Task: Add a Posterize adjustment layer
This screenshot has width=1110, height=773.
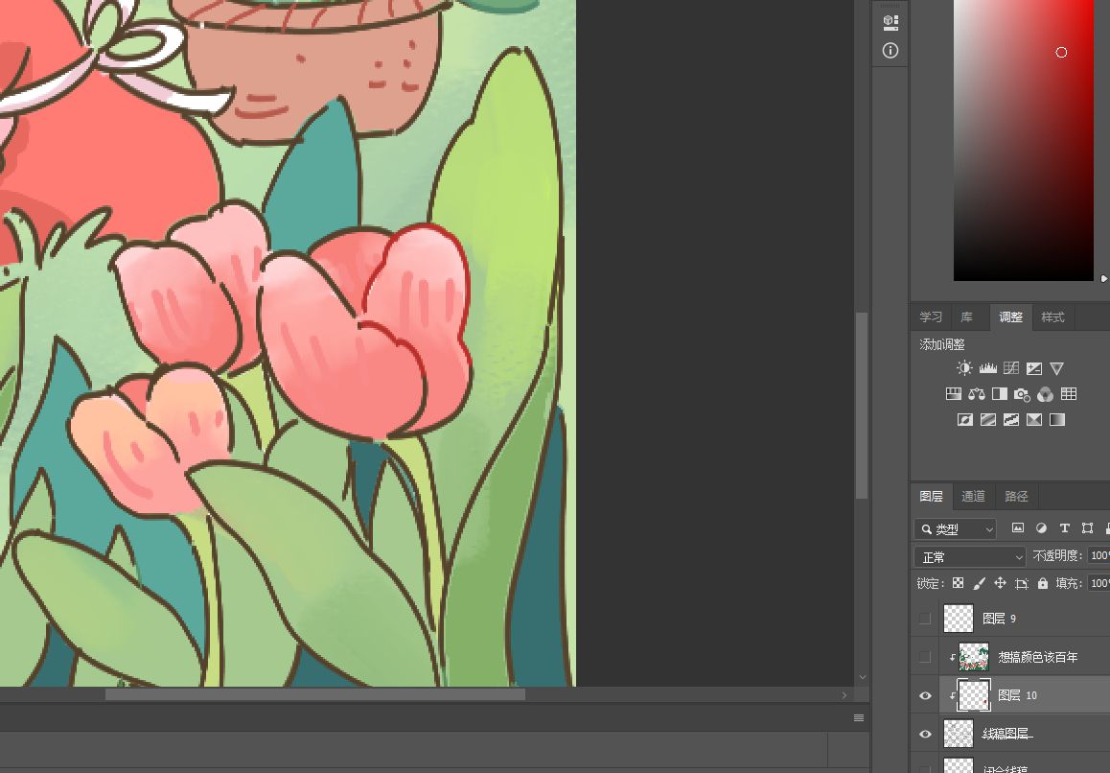Action: point(987,419)
